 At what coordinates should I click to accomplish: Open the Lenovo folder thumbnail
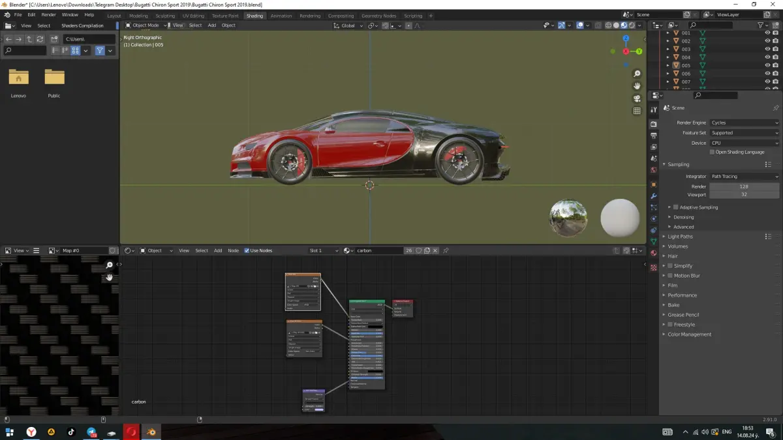pyautogui.click(x=18, y=78)
